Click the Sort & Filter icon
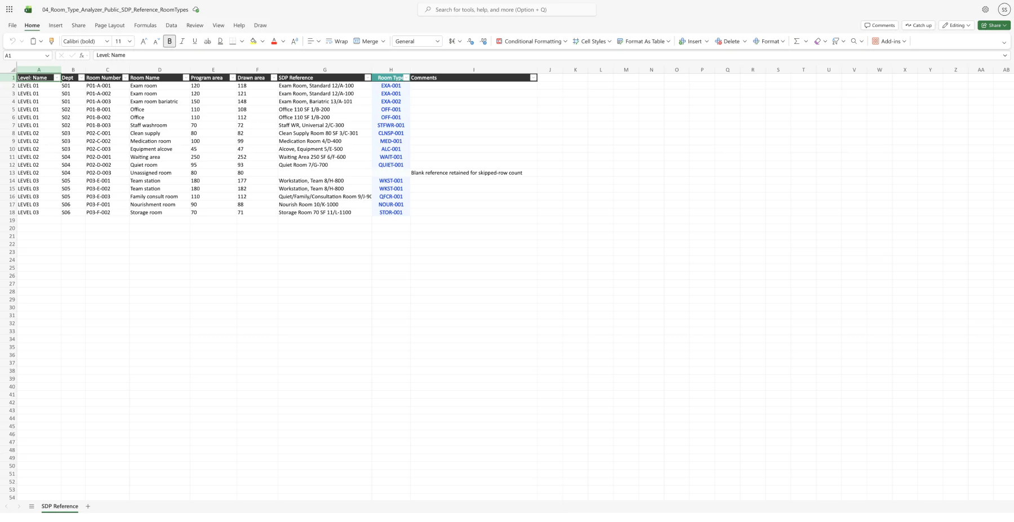Screen dimensions: 1014x522 pos(835,41)
